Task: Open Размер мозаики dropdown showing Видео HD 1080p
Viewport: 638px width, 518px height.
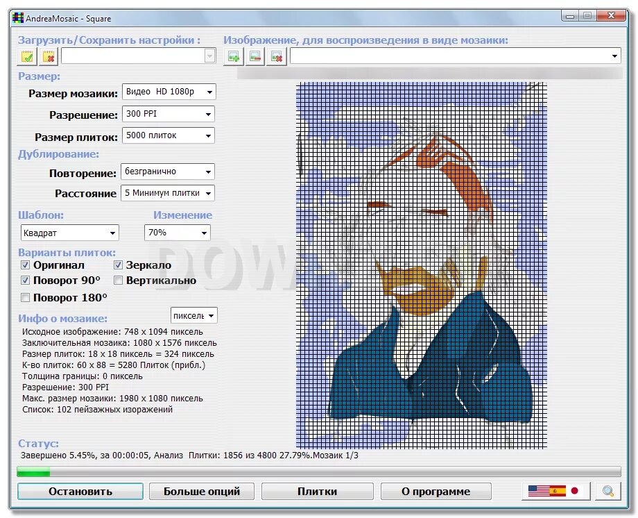Action: tap(169, 92)
